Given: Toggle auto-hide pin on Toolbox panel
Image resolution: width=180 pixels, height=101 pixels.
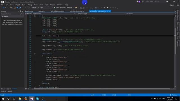Looking at the screenshot, I should click(21, 11).
